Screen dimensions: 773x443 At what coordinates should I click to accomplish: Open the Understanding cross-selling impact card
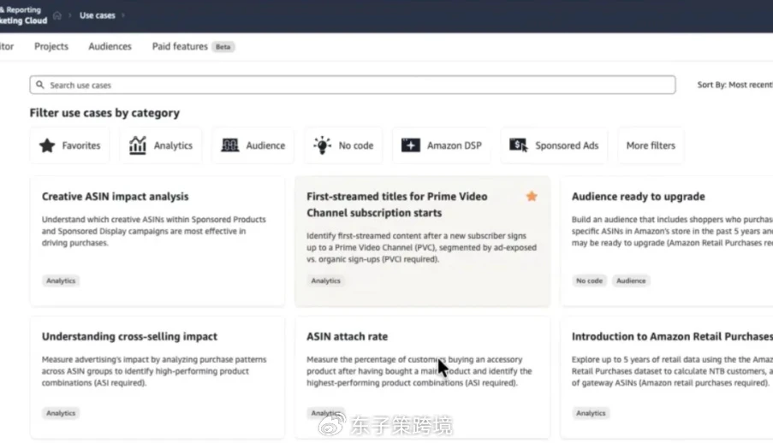click(129, 337)
